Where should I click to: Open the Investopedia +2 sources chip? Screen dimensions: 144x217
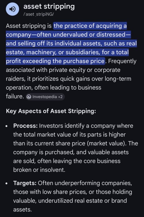pos(45,97)
